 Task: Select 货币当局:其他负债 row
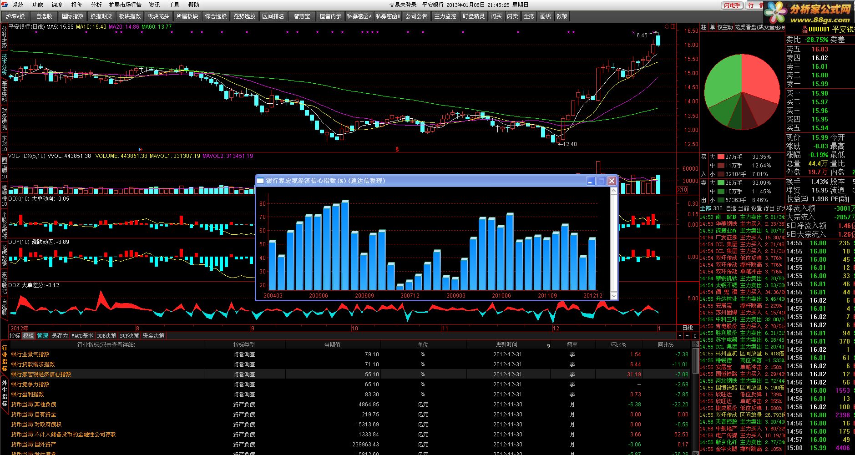(x=349, y=404)
